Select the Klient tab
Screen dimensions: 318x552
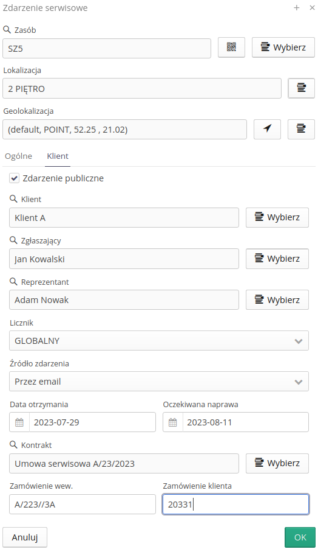point(58,156)
